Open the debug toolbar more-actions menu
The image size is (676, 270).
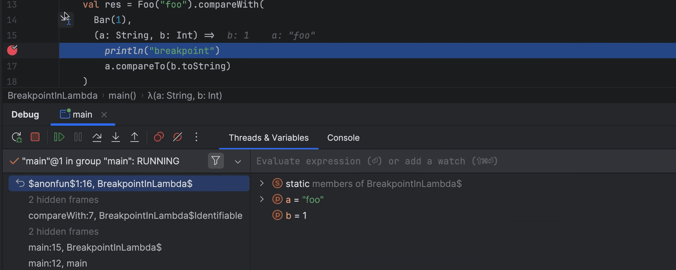(196, 137)
